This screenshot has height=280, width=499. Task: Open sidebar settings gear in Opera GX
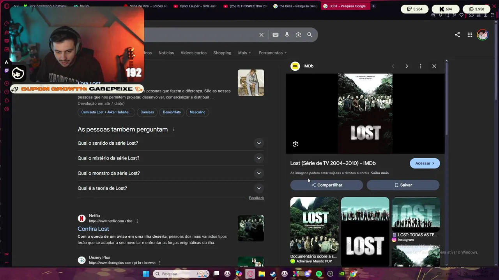coord(7,109)
